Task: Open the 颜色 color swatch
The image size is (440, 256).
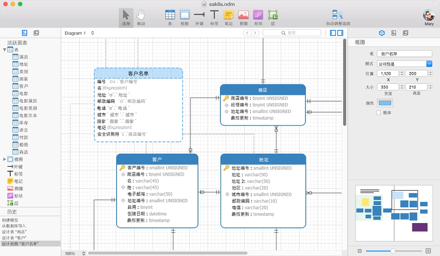Action: pos(385,103)
